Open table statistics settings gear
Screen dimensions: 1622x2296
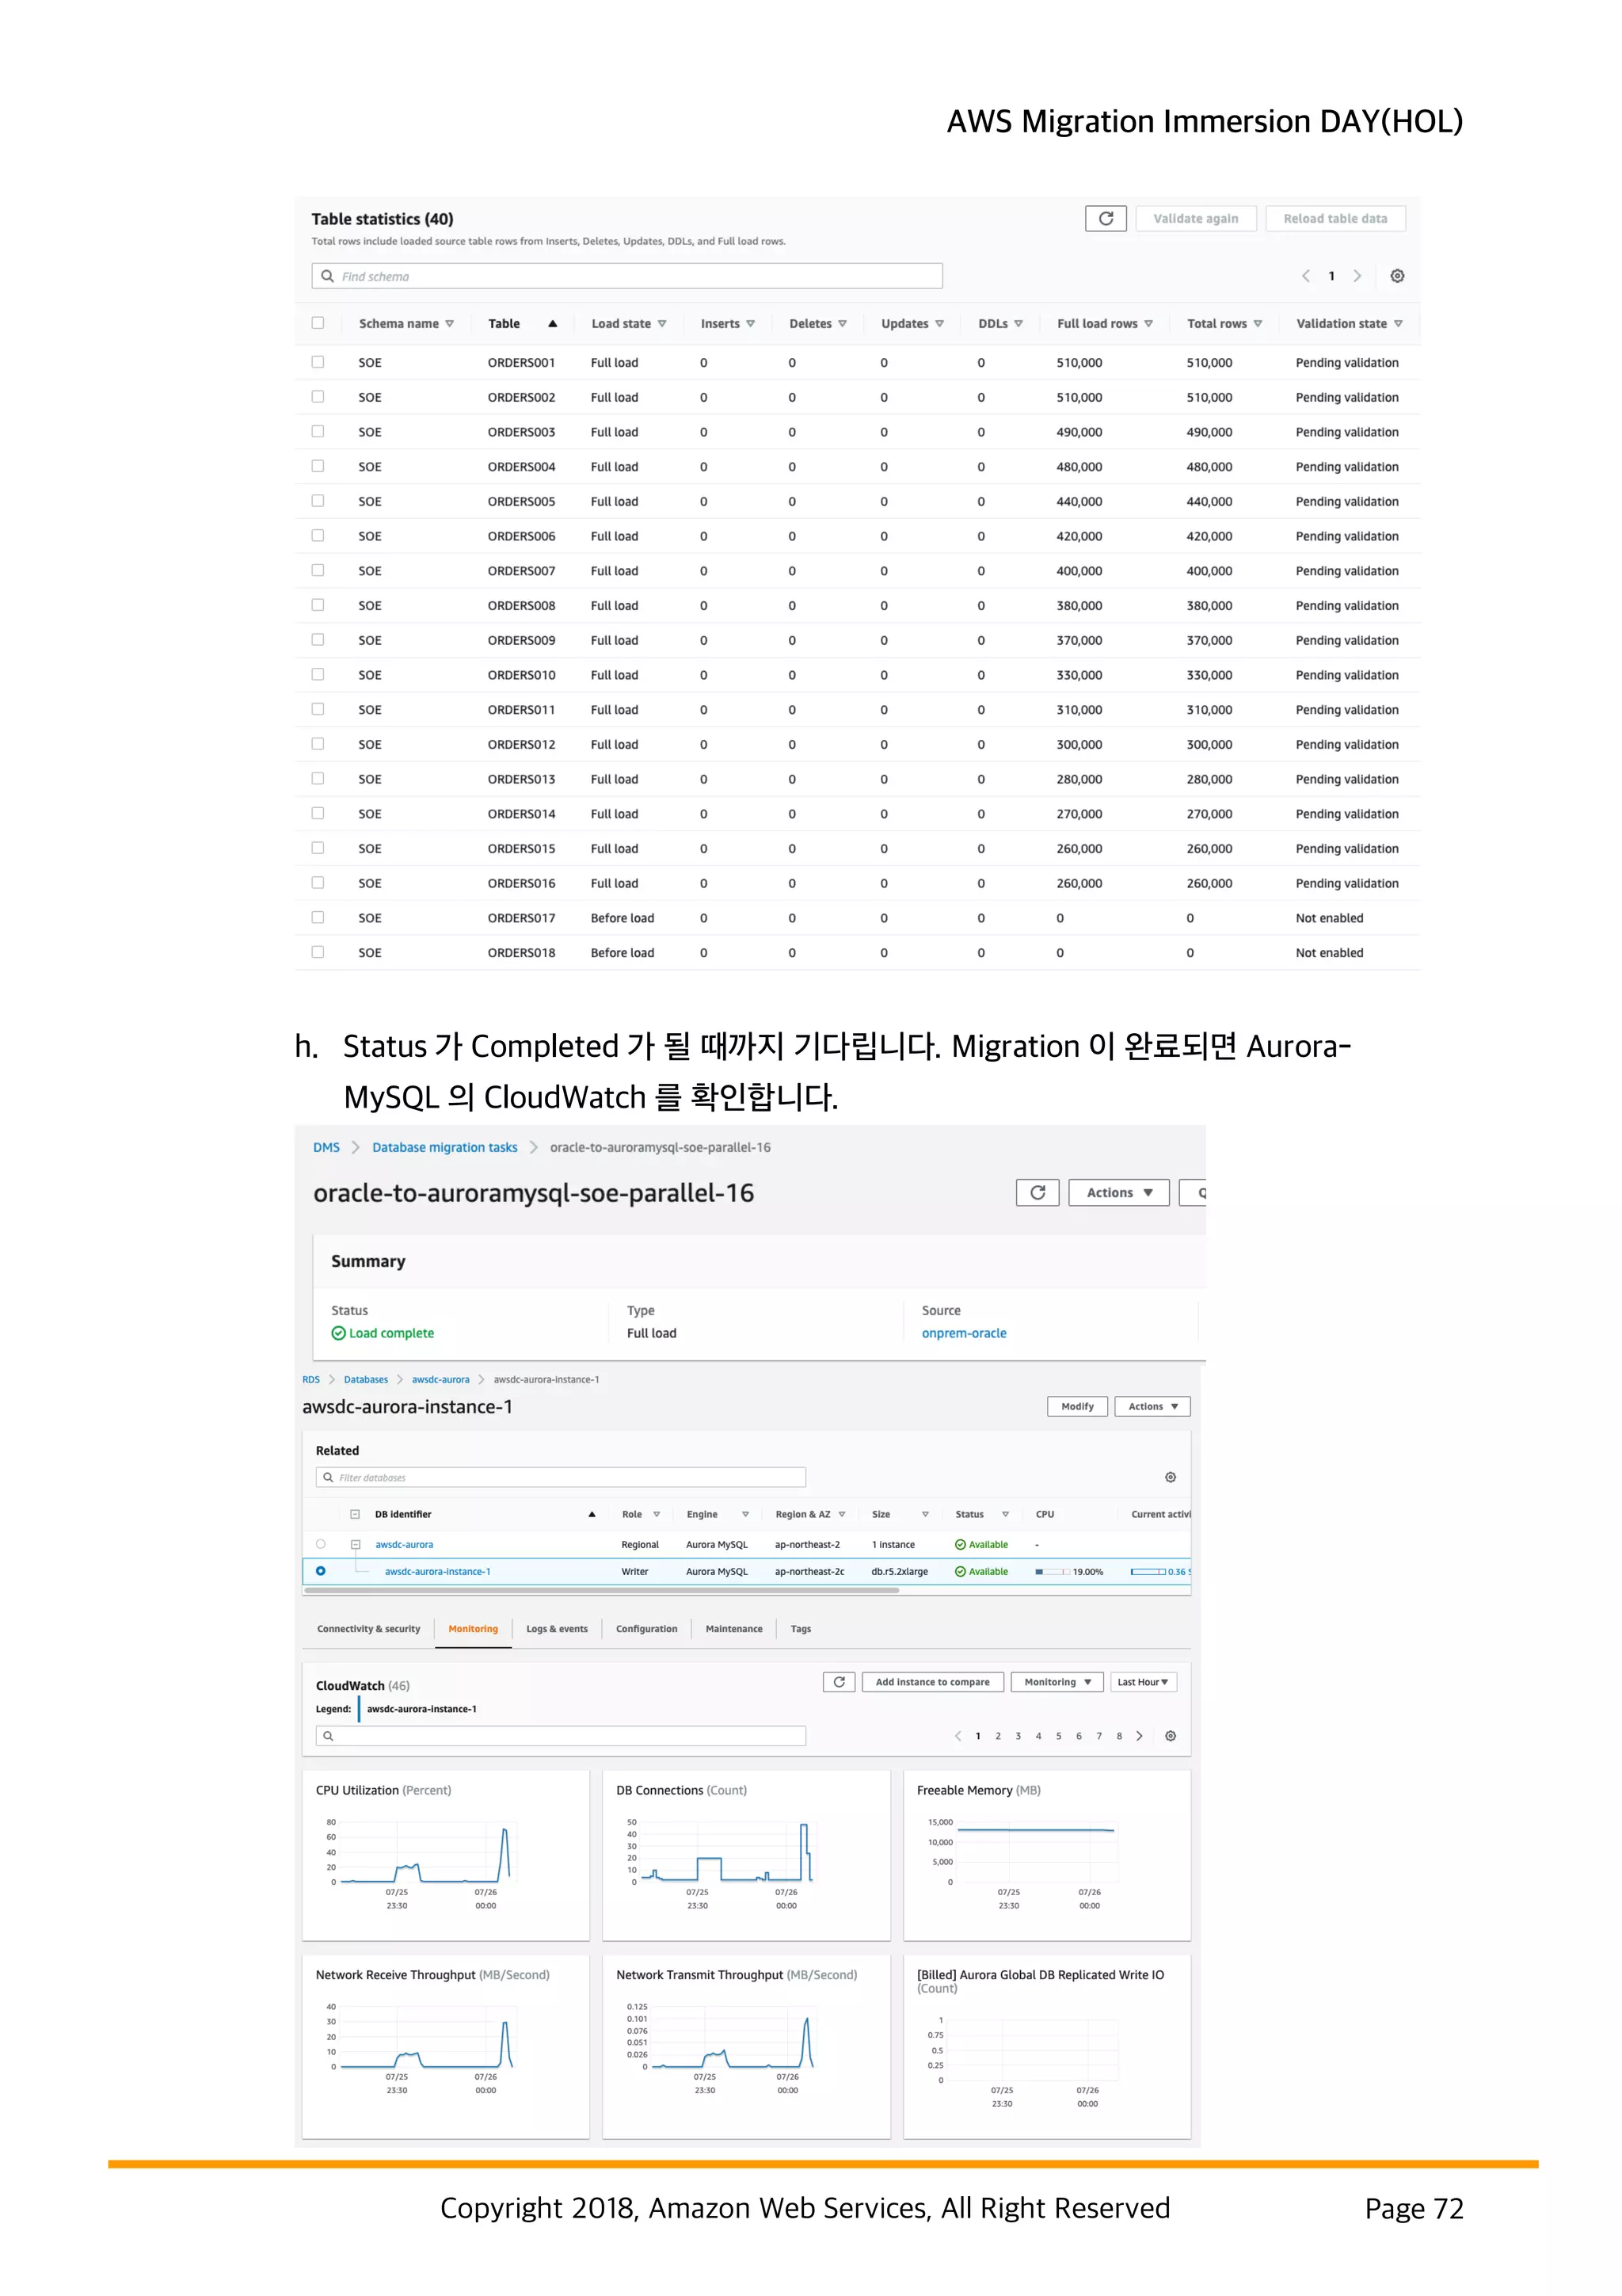click(1397, 276)
